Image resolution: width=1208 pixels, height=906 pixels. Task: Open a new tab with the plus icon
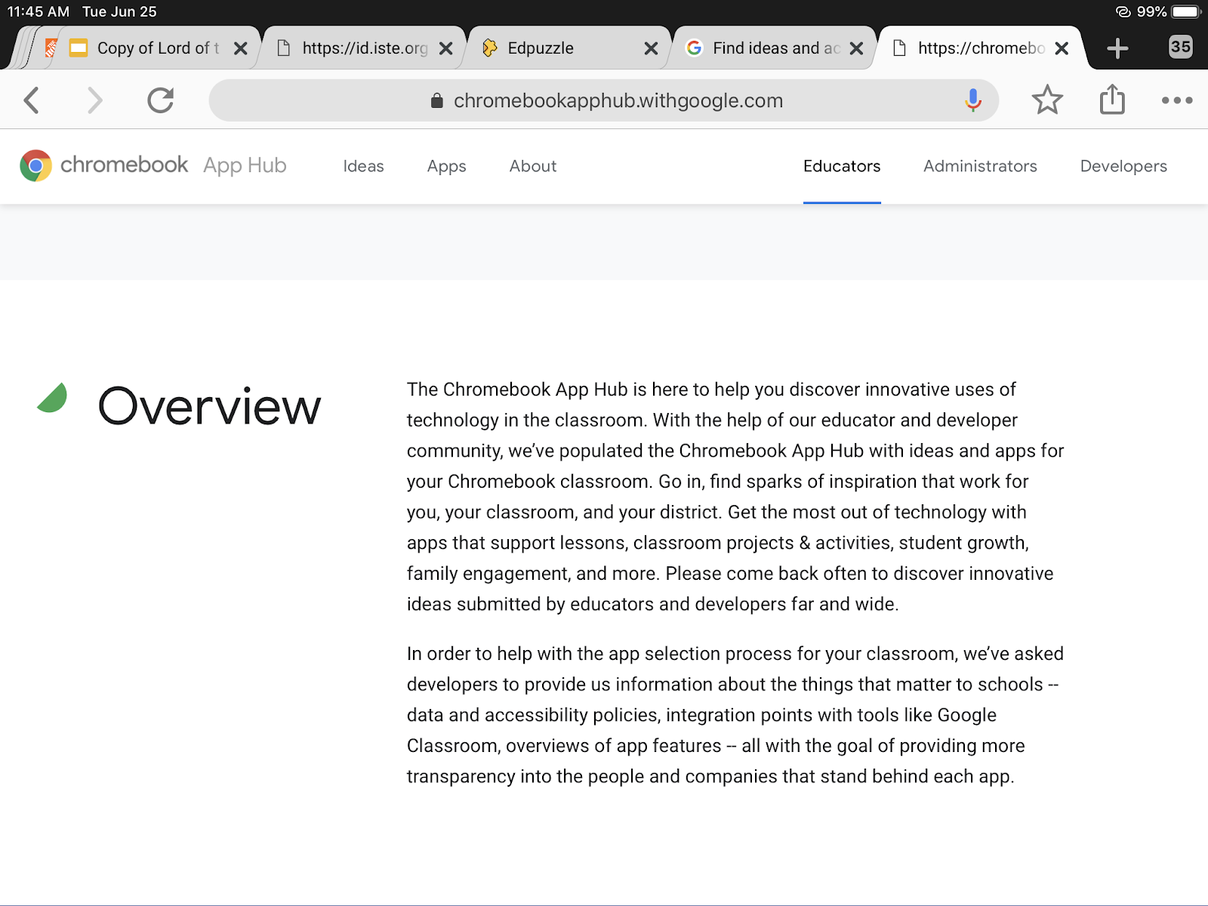pyautogui.click(x=1117, y=48)
